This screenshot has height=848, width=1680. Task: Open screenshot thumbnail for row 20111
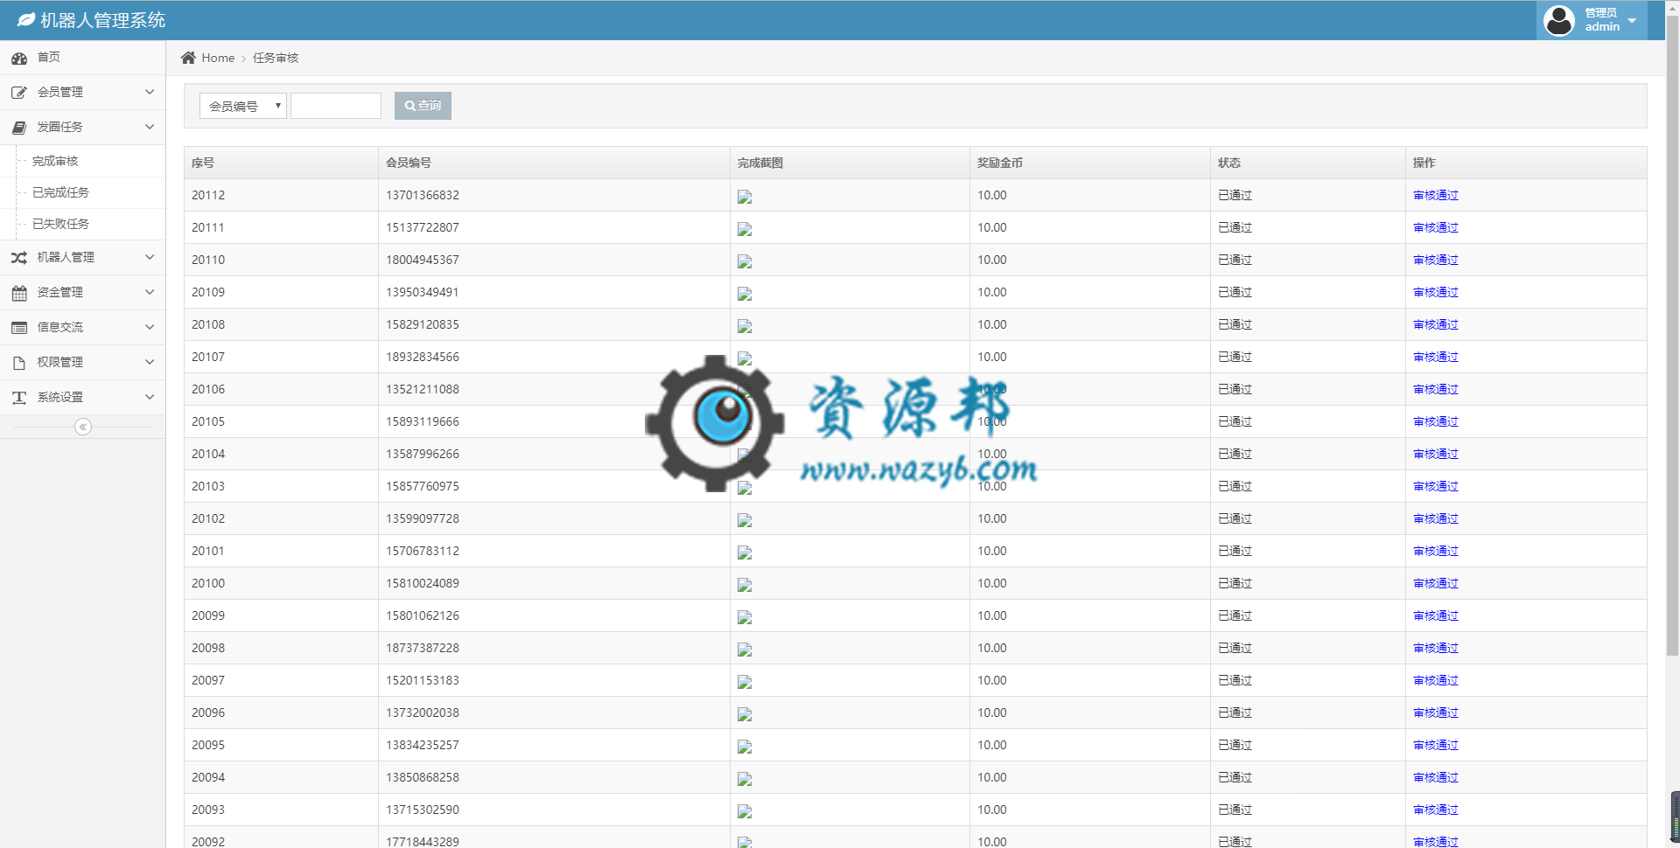[x=745, y=229]
